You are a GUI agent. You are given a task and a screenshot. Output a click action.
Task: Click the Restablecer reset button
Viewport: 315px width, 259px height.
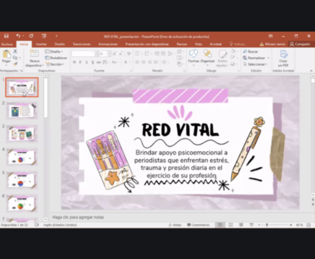tap(56, 58)
